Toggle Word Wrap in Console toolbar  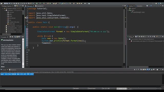click(145, 70)
